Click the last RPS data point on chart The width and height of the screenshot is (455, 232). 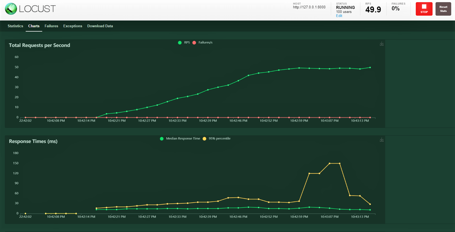(370, 67)
